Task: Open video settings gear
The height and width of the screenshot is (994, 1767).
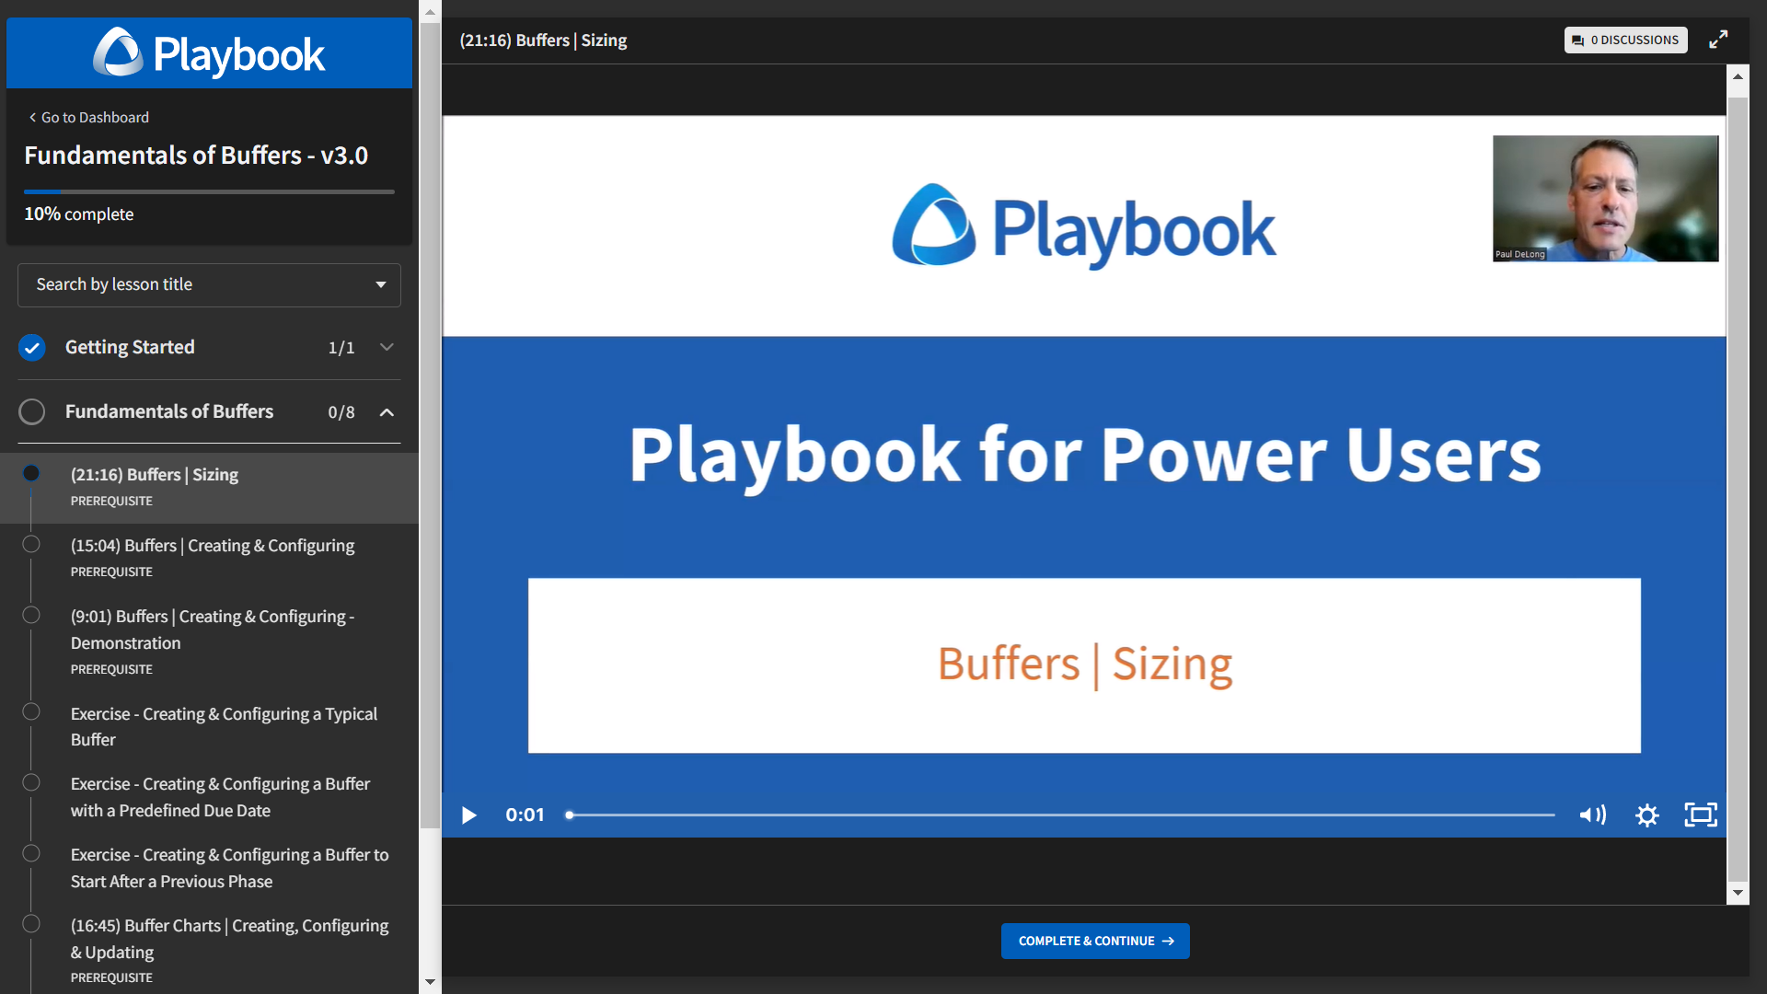Action: coord(1646,815)
